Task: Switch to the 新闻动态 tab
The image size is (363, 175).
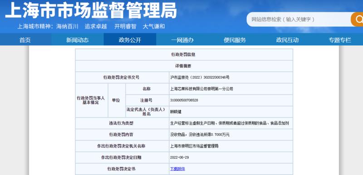Action: [x=77, y=40]
